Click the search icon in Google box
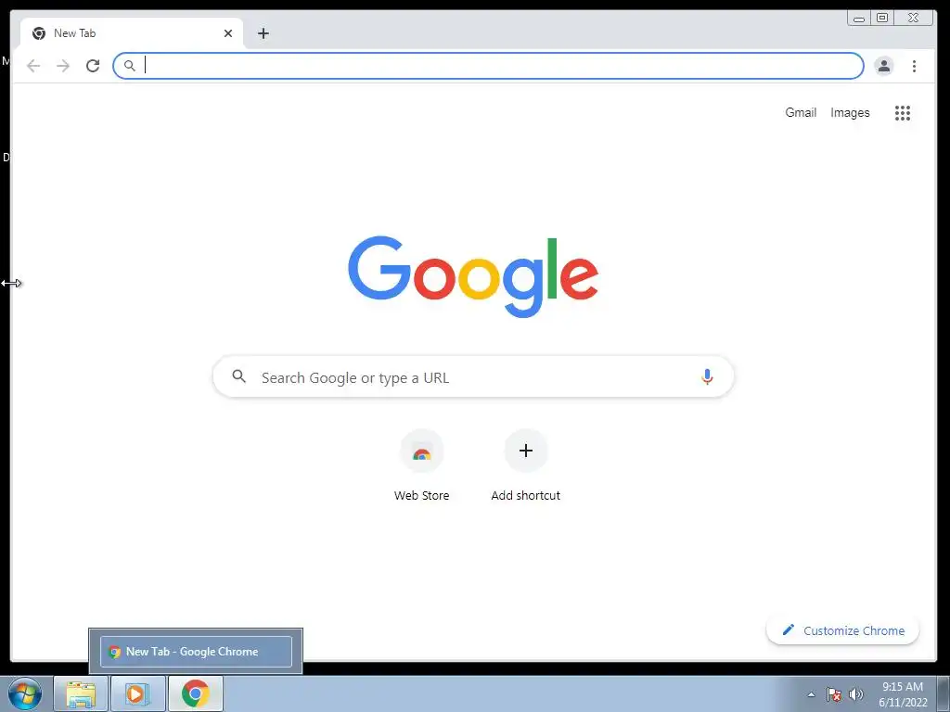This screenshot has width=950, height=712. [239, 376]
